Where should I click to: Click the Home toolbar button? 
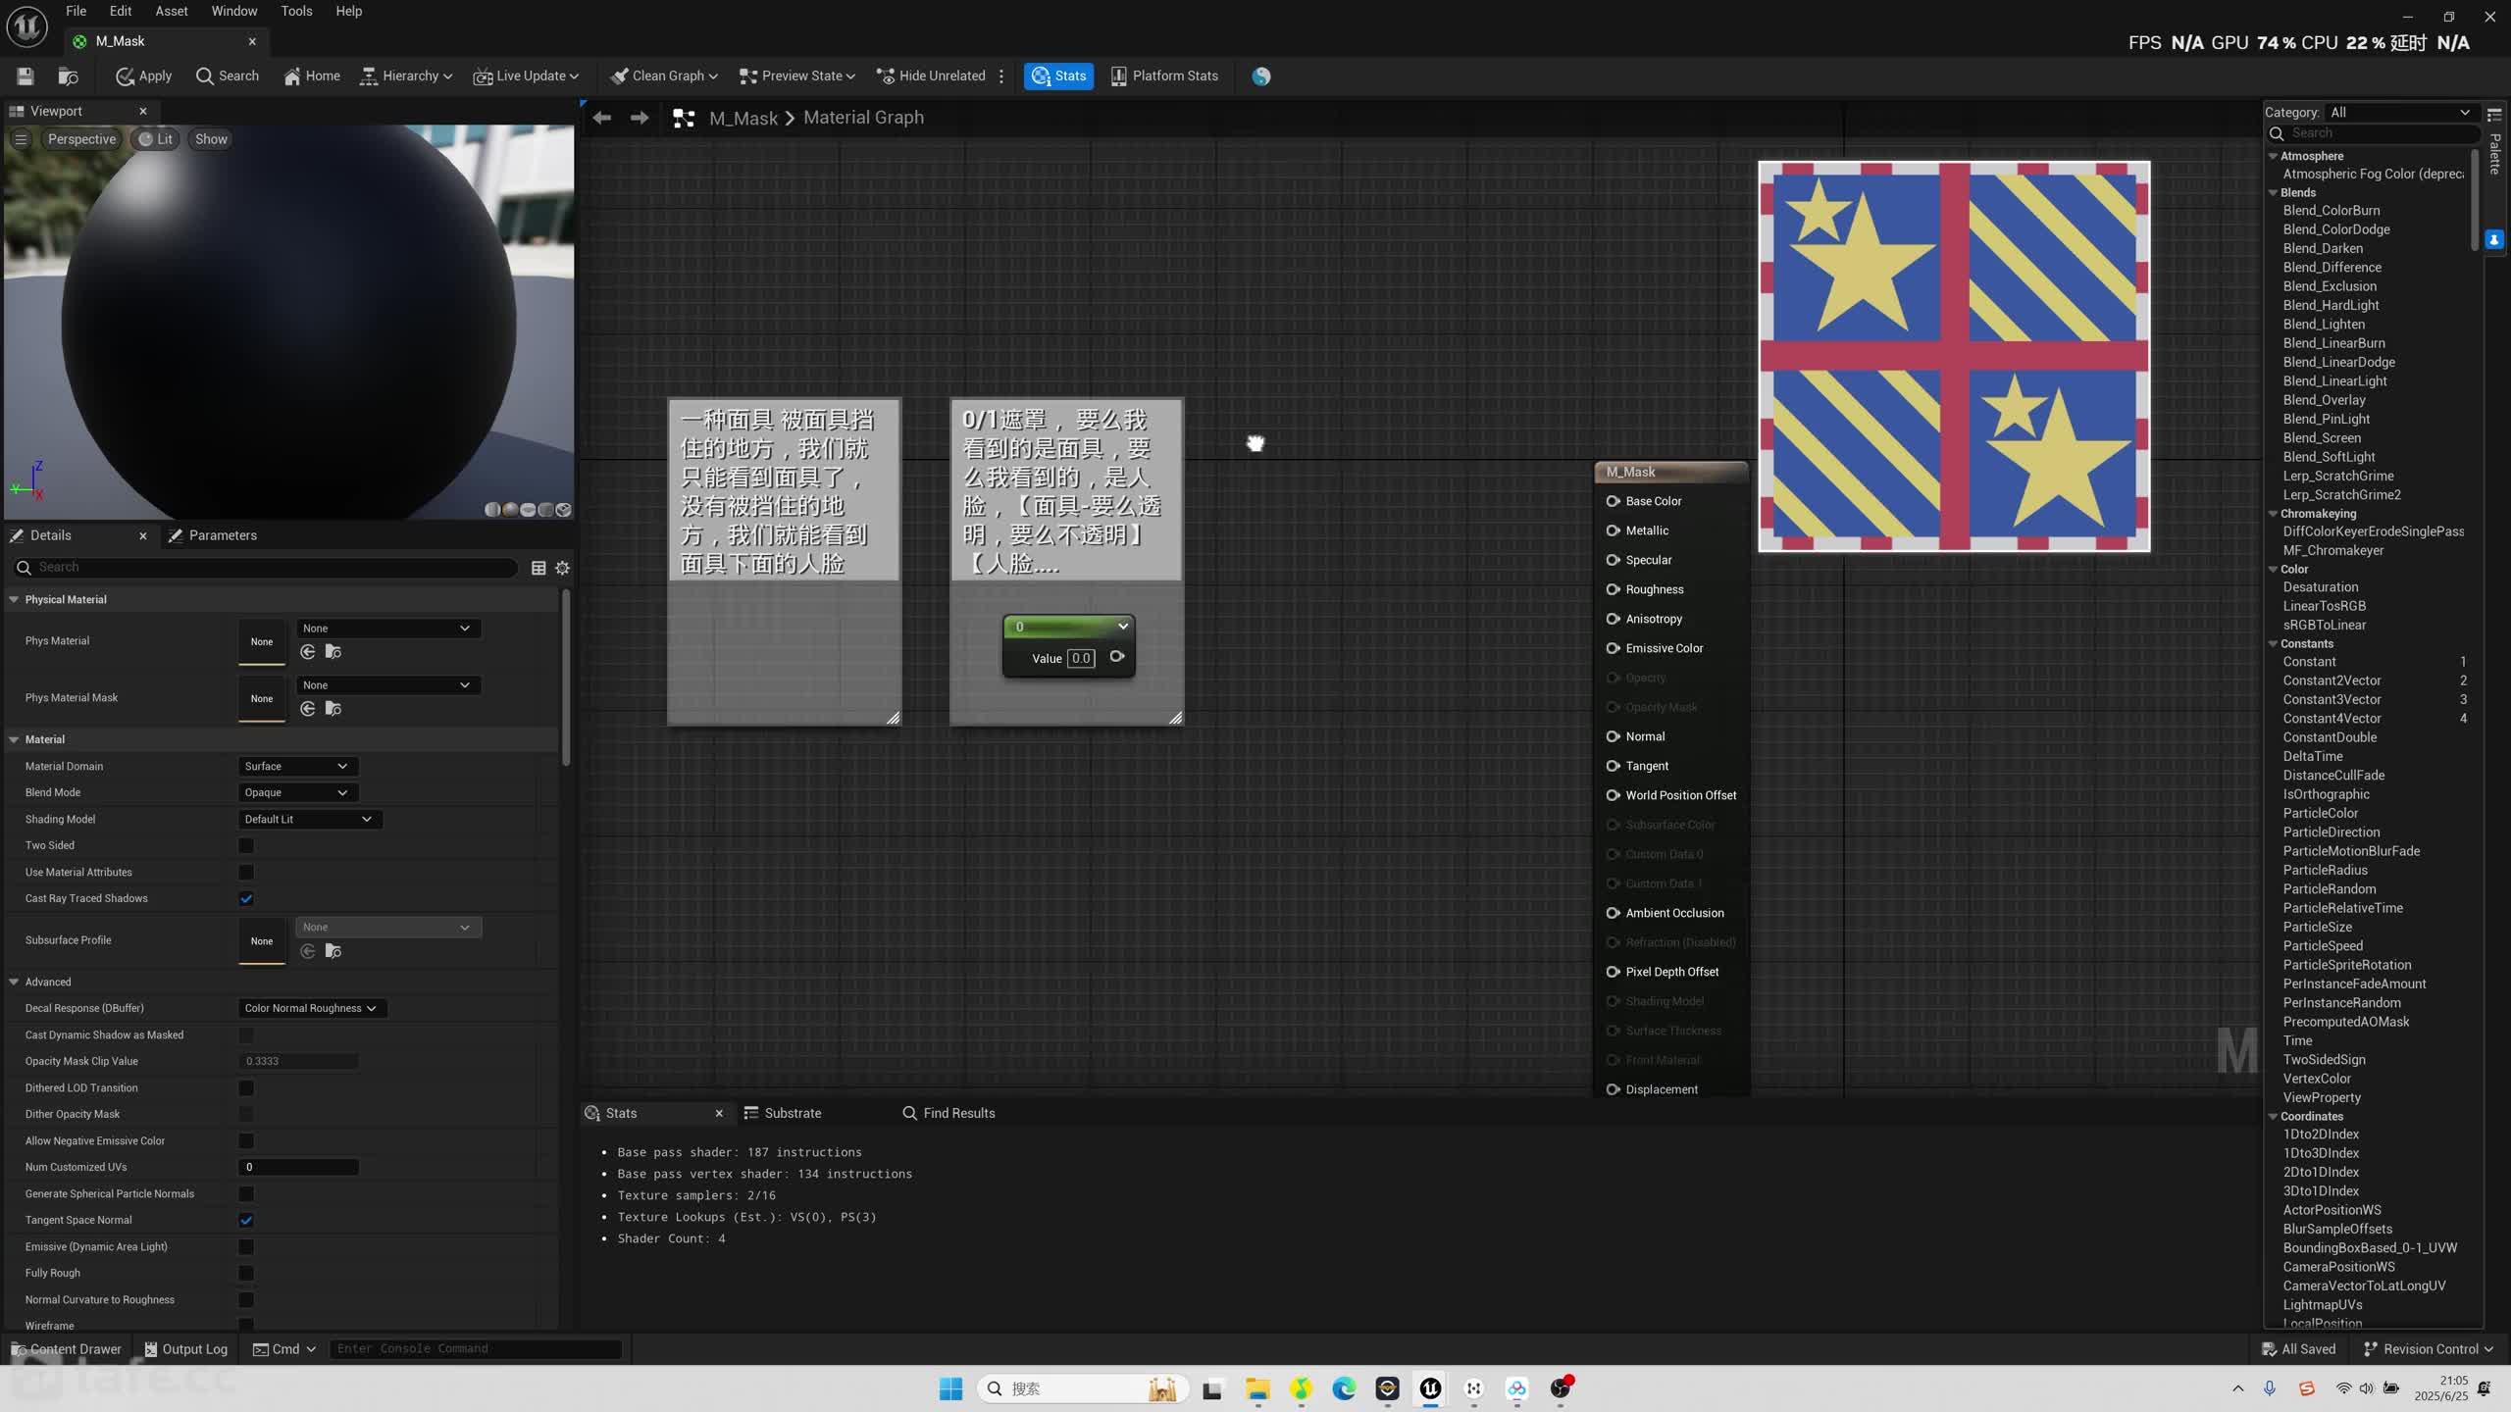pyautogui.click(x=312, y=76)
